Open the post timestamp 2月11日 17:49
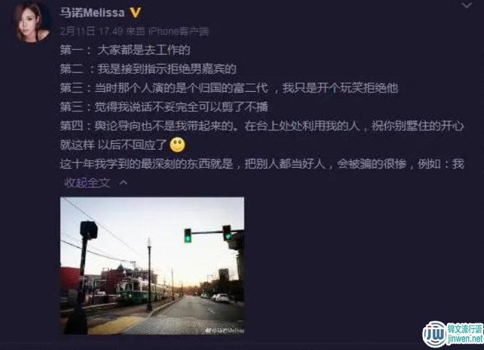Screen dimensions: 484x350 [92, 31]
